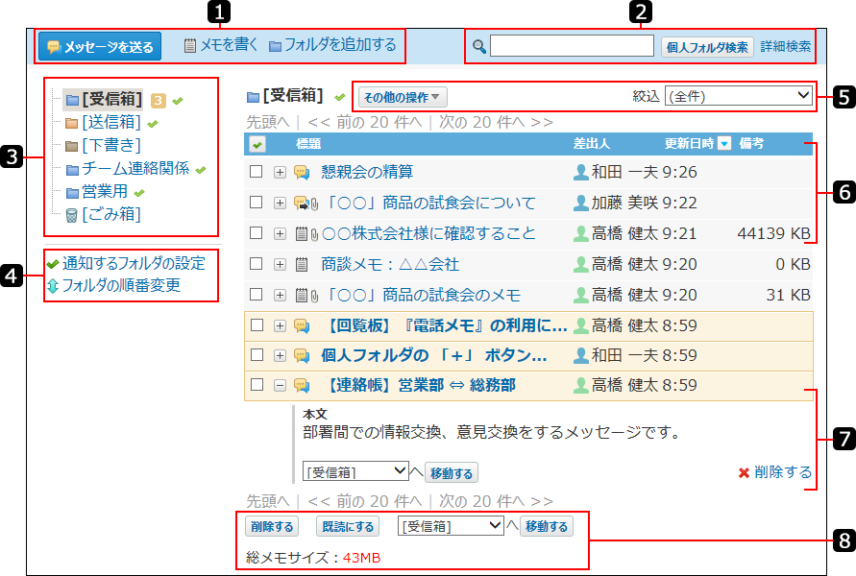Click the upper 次の 20 件へ >> pager link

click(x=497, y=122)
